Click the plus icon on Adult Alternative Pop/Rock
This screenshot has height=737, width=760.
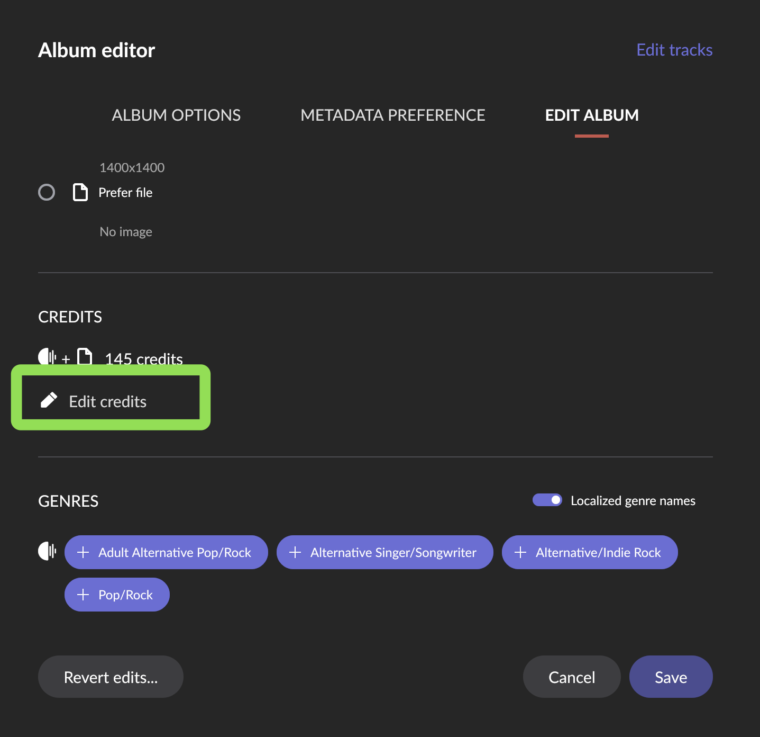[x=83, y=552]
